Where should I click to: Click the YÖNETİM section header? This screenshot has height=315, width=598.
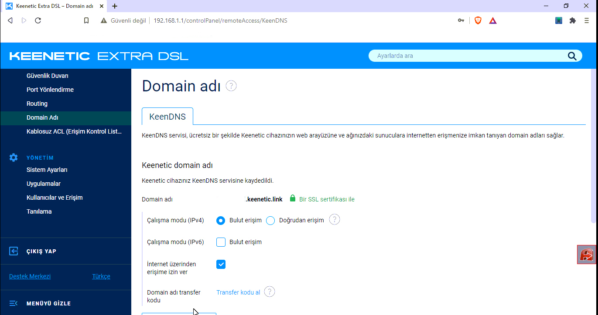[40, 157]
